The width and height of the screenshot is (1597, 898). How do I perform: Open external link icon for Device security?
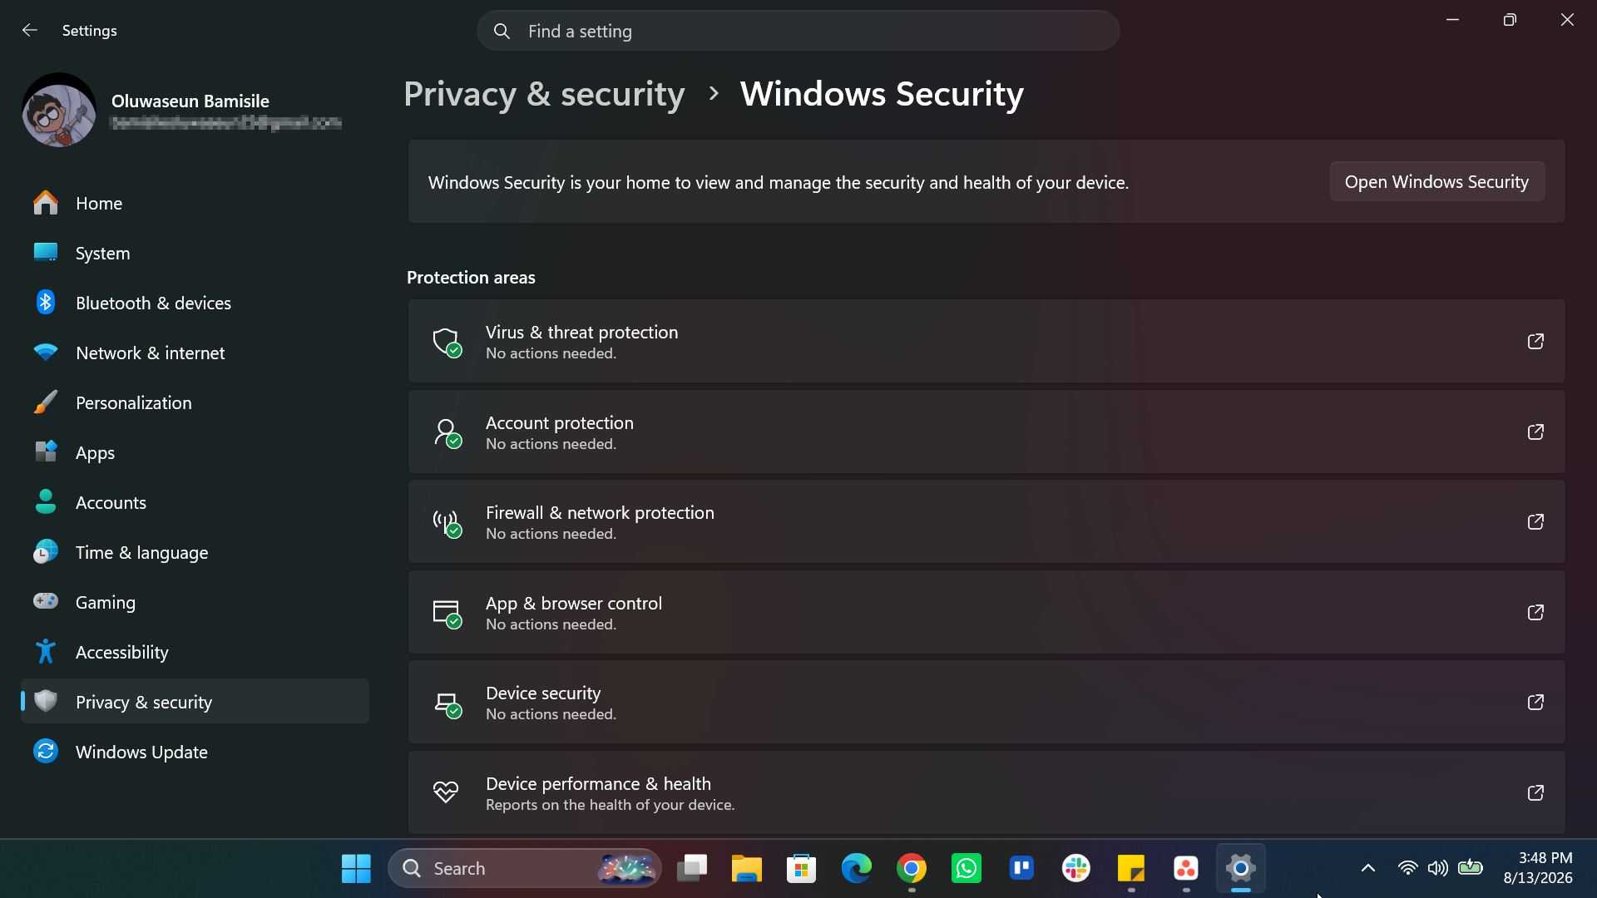pos(1535,702)
